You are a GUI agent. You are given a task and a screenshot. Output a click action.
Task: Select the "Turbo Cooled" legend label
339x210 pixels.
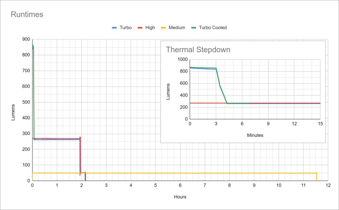(213, 28)
